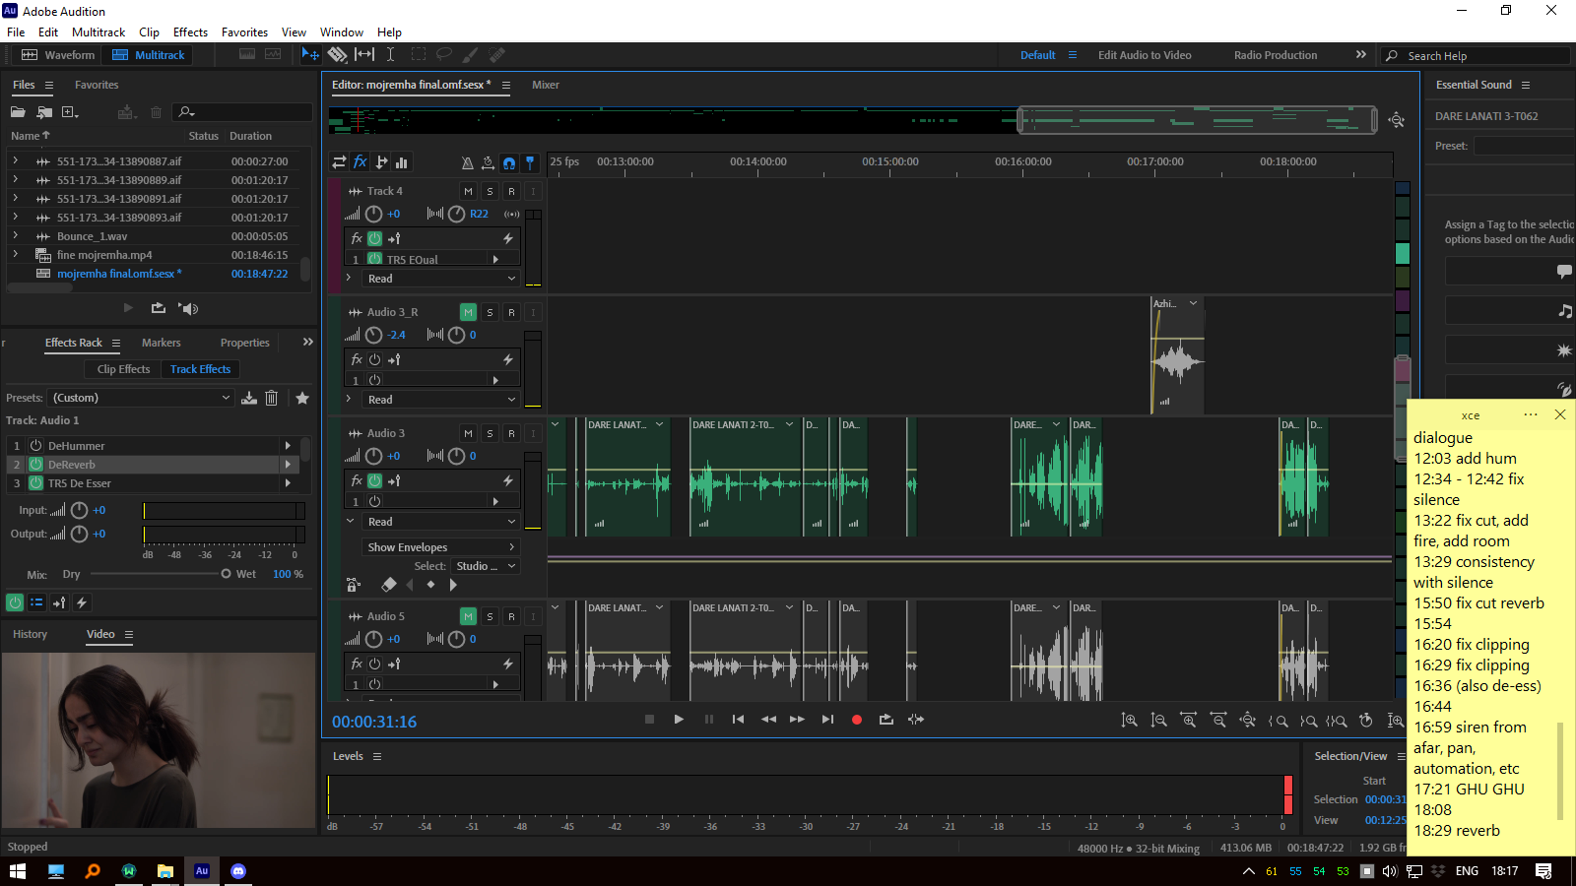The width and height of the screenshot is (1576, 886).
Task: Select the Default workspace
Action: click(1037, 55)
